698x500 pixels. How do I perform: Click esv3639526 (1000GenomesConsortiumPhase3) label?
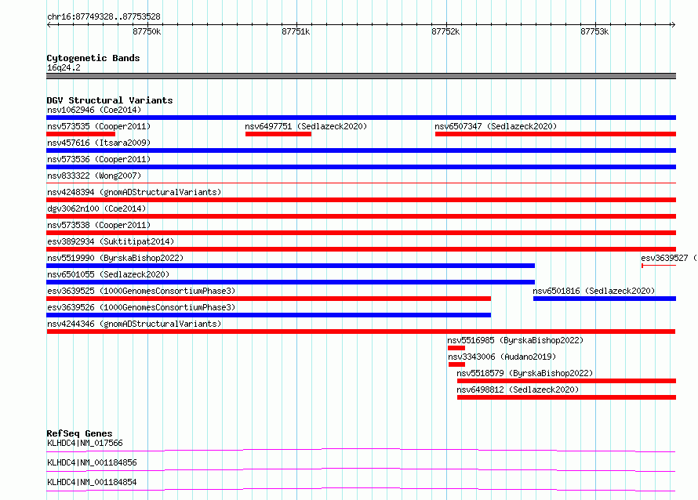[141, 307]
